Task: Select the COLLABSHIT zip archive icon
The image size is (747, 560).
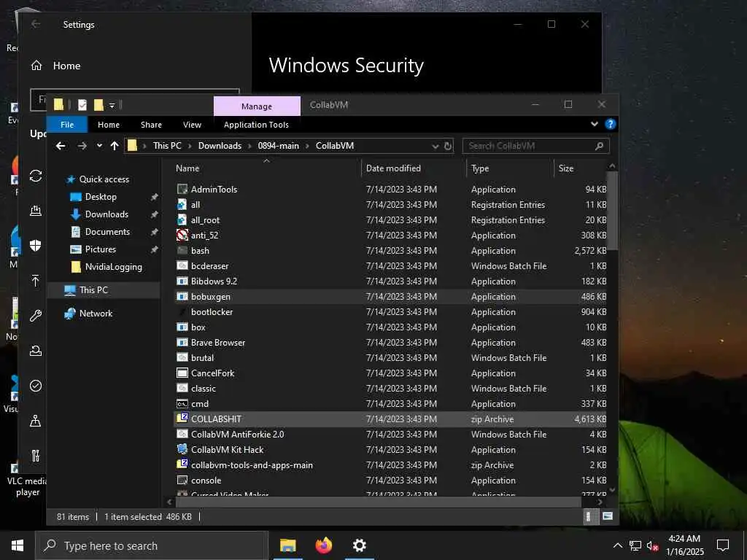Action: [x=182, y=419]
